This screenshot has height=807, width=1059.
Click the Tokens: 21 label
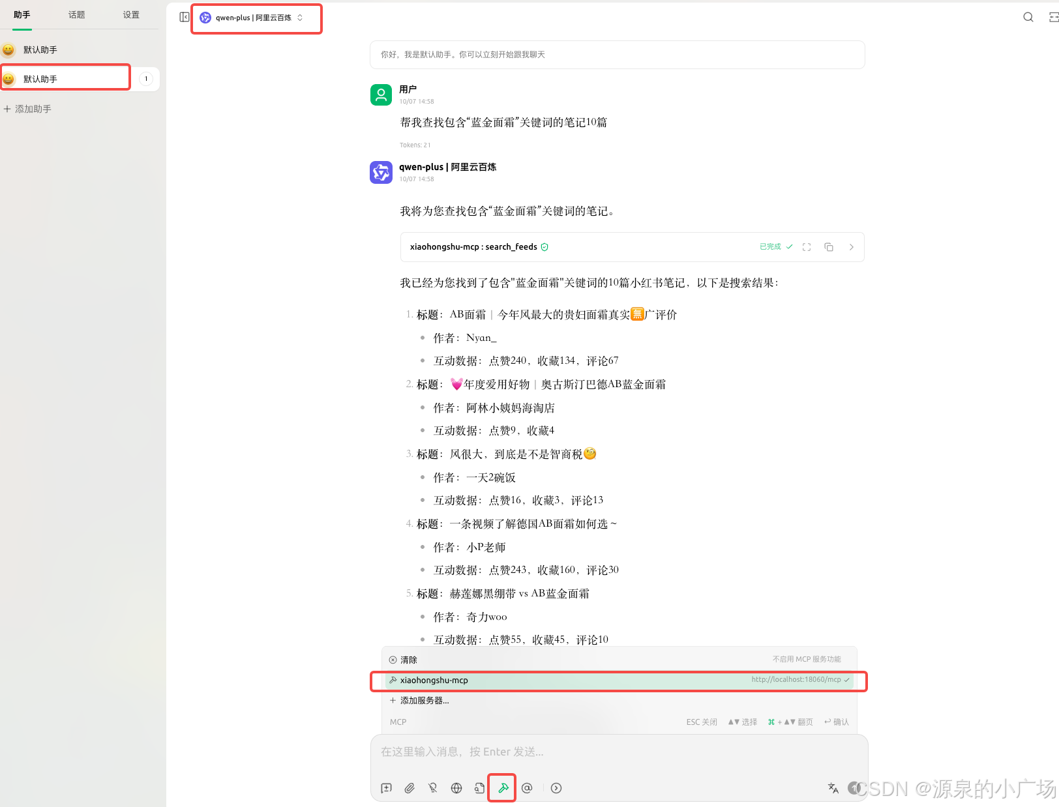pos(415,145)
